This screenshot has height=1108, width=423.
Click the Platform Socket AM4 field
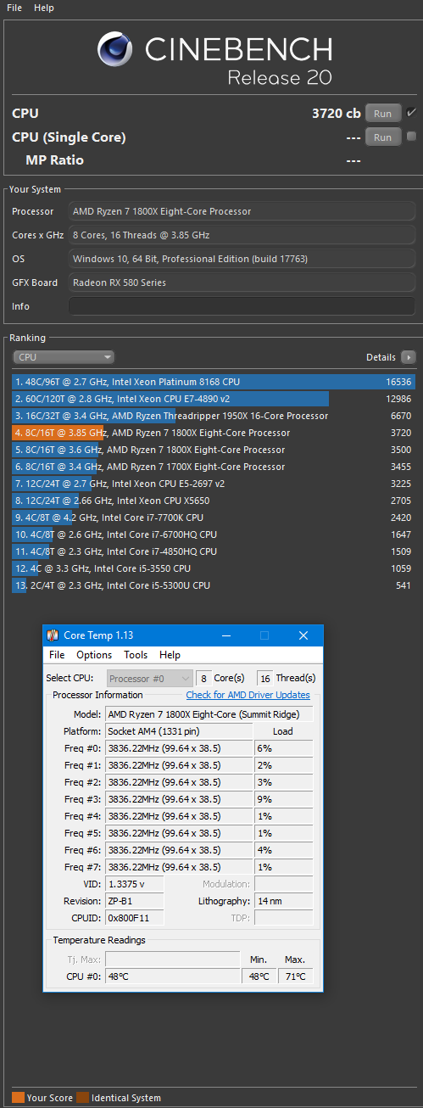[179, 731]
